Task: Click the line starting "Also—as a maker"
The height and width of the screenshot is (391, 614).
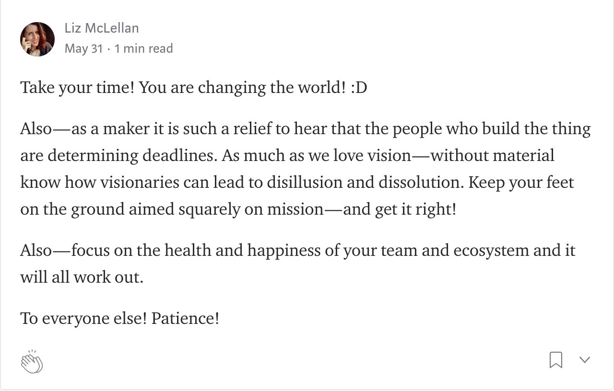Action: 306,128
